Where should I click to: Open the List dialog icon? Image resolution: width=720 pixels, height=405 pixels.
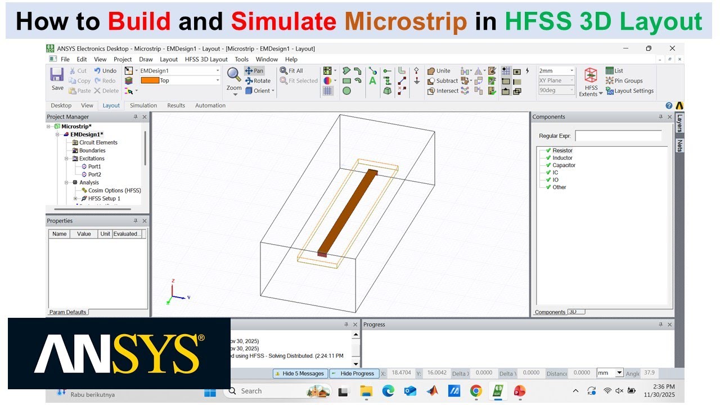[614, 71]
